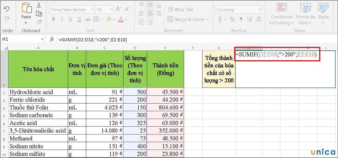Click the Merge & Center button
Image resolution: width=338 pixels, height=158 pixels.
tap(188, 19)
